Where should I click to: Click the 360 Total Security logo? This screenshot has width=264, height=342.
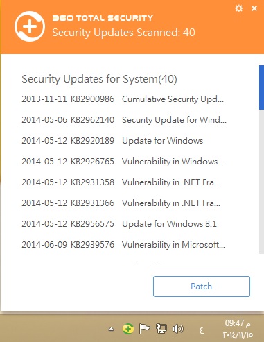pos(30,26)
